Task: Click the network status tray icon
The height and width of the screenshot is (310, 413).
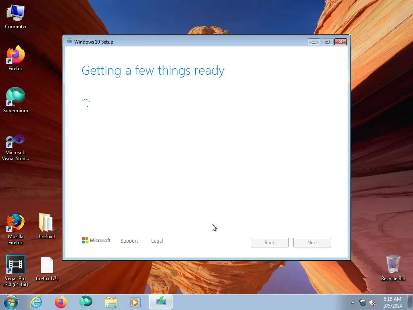Action: pyautogui.click(x=363, y=303)
